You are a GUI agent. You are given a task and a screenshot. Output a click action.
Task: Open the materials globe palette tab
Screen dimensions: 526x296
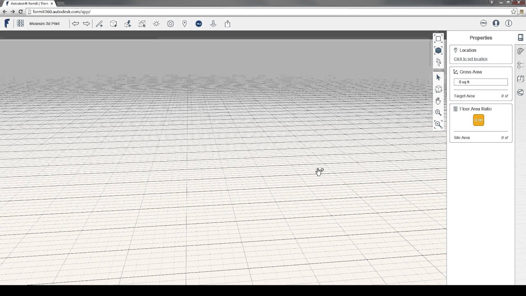pos(521,51)
